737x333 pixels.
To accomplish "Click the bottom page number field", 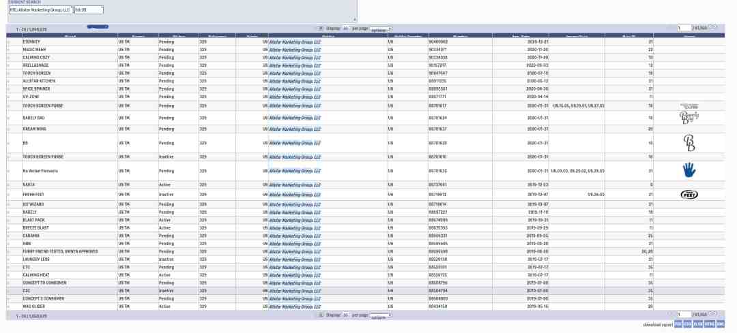I will [684, 315].
